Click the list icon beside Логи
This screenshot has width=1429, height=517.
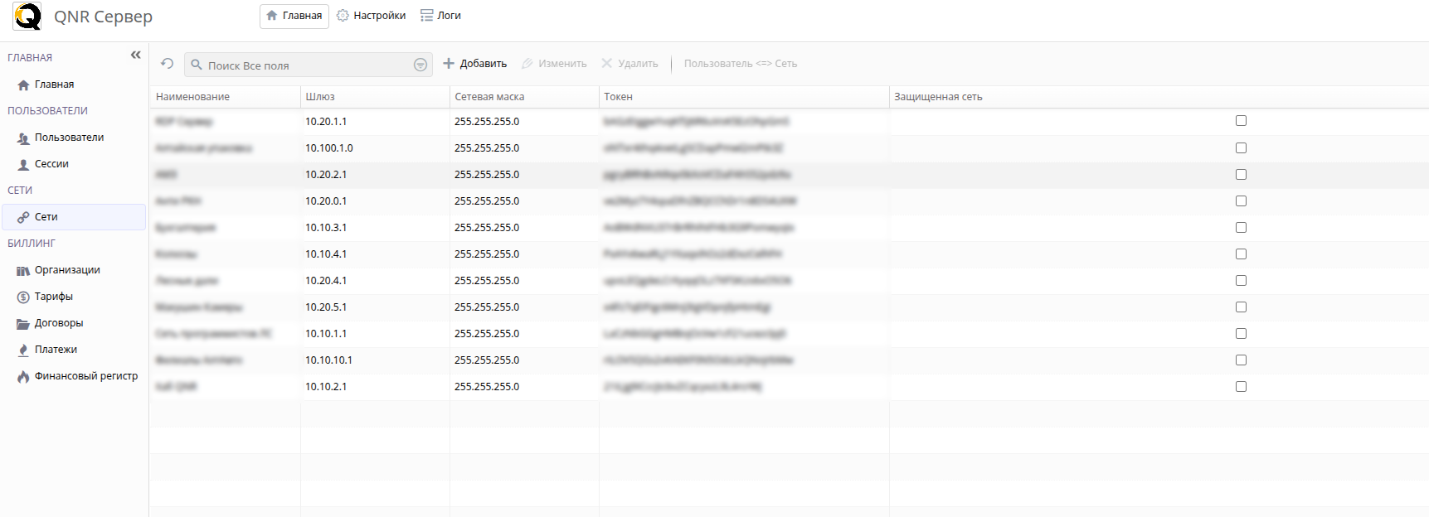[426, 16]
